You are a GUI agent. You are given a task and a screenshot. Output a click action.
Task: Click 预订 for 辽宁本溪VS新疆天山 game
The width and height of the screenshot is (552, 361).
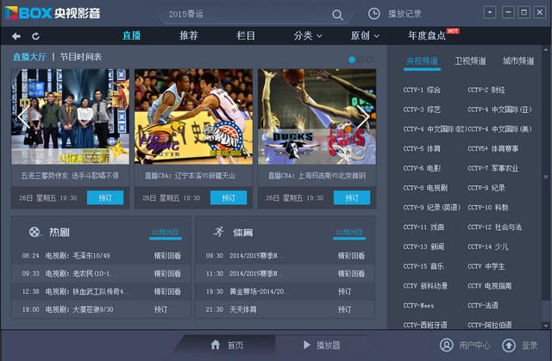229,197
